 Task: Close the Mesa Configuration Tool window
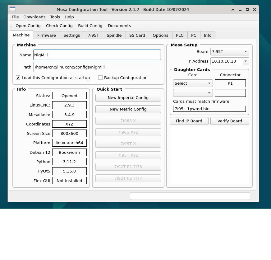coord(254,10)
